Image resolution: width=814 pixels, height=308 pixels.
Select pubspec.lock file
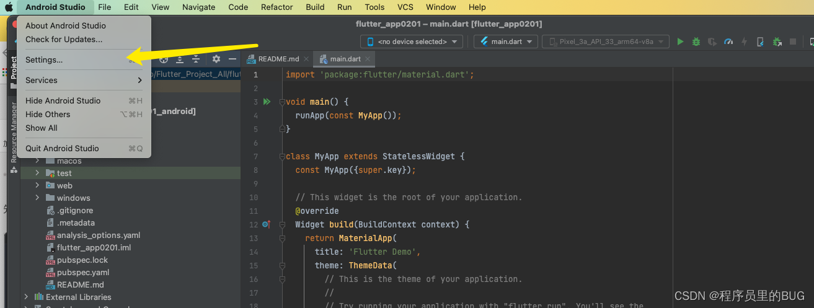point(82,260)
